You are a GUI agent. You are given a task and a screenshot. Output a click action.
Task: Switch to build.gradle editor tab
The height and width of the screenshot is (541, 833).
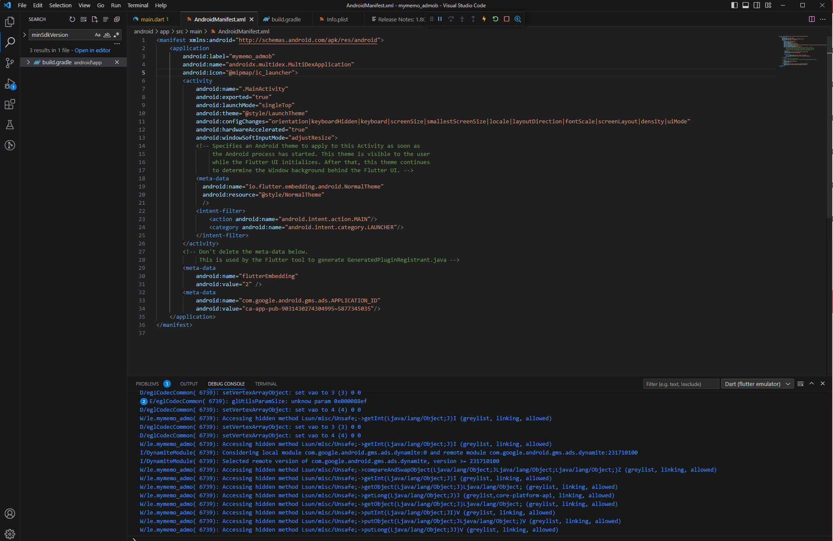click(x=285, y=19)
